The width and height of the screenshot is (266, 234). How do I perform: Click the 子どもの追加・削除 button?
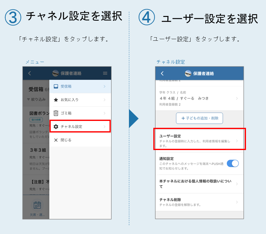pyautogui.click(x=199, y=118)
